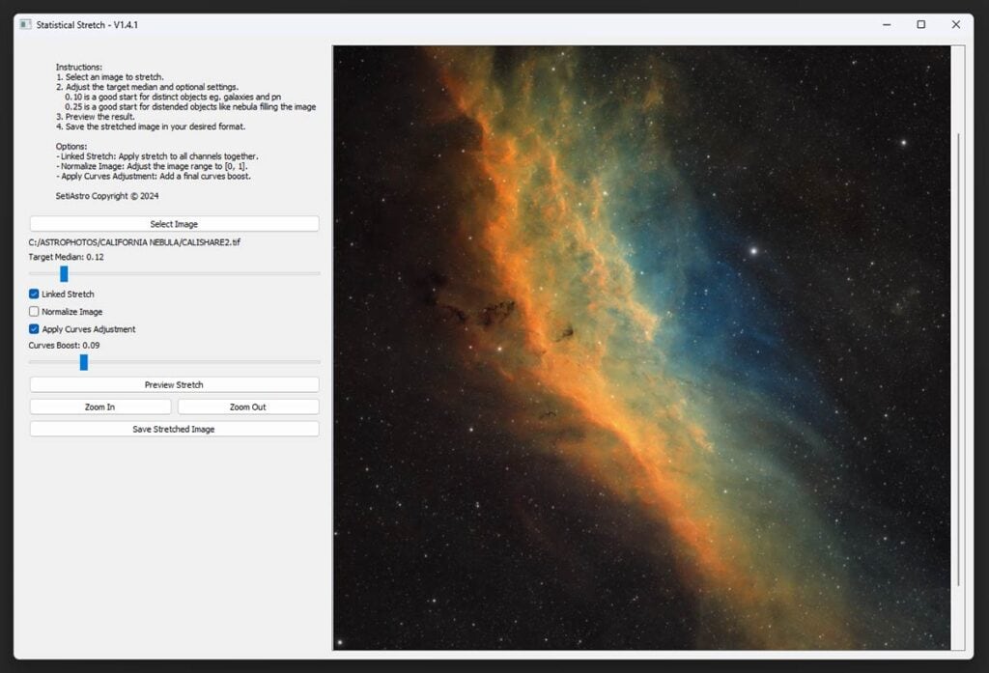Open the Select Image dialog
989x673 pixels.
(x=174, y=223)
